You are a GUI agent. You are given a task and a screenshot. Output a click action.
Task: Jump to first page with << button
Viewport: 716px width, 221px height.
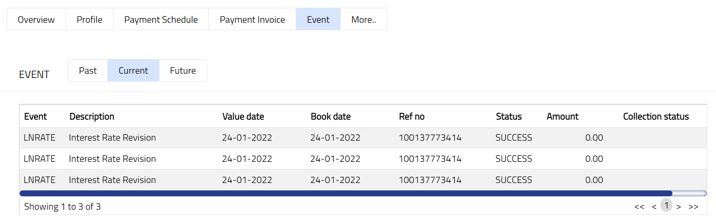[x=639, y=207]
